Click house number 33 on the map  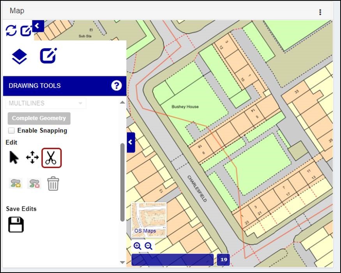(x=297, y=92)
